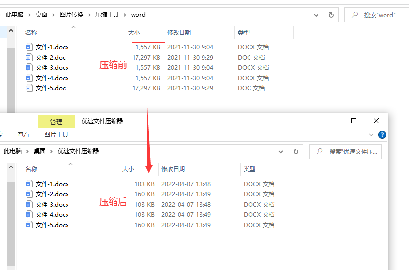
Task: Expand the address history dropdown in the 优速文件压缩器 window
Action: pos(281,152)
